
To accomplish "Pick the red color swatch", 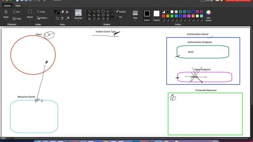I will coord(164,16).
